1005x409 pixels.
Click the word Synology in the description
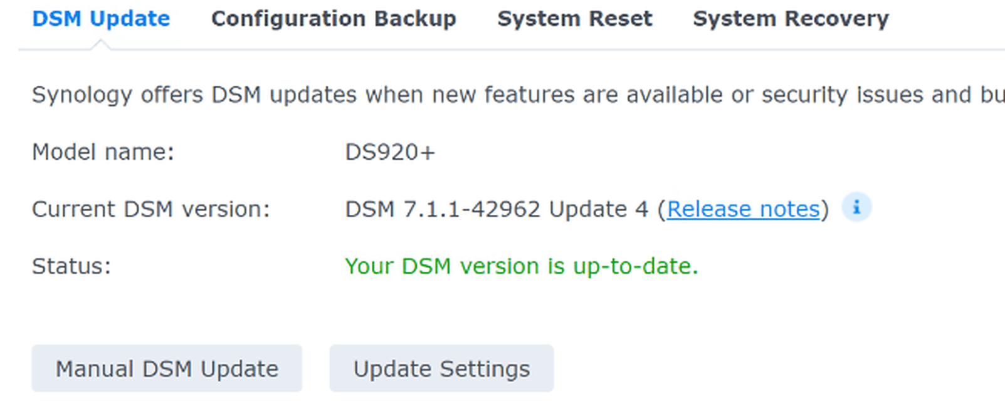tap(82, 95)
